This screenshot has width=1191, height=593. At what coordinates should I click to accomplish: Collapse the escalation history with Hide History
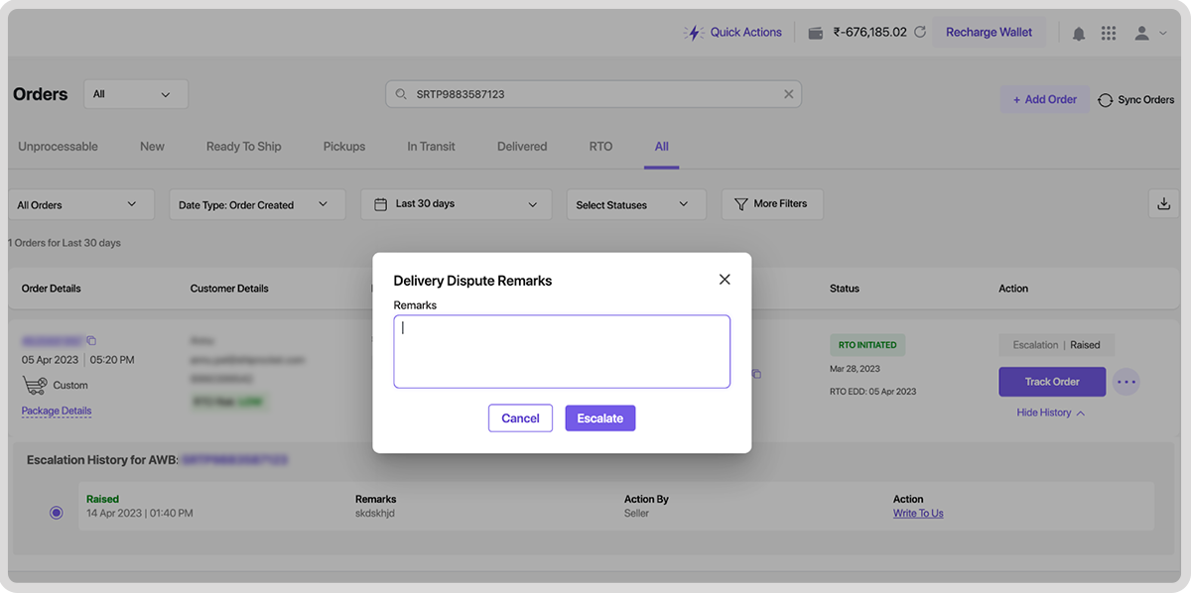coord(1050,413)
